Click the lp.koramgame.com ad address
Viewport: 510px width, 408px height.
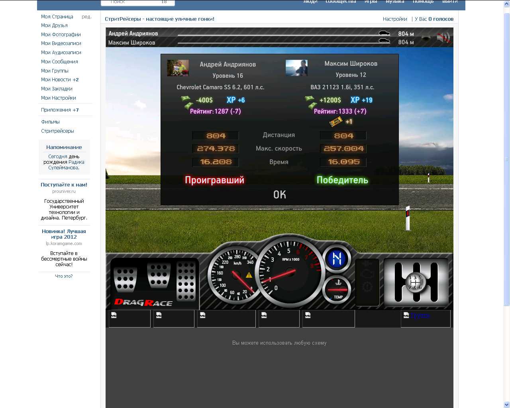[x=64, y=243]
